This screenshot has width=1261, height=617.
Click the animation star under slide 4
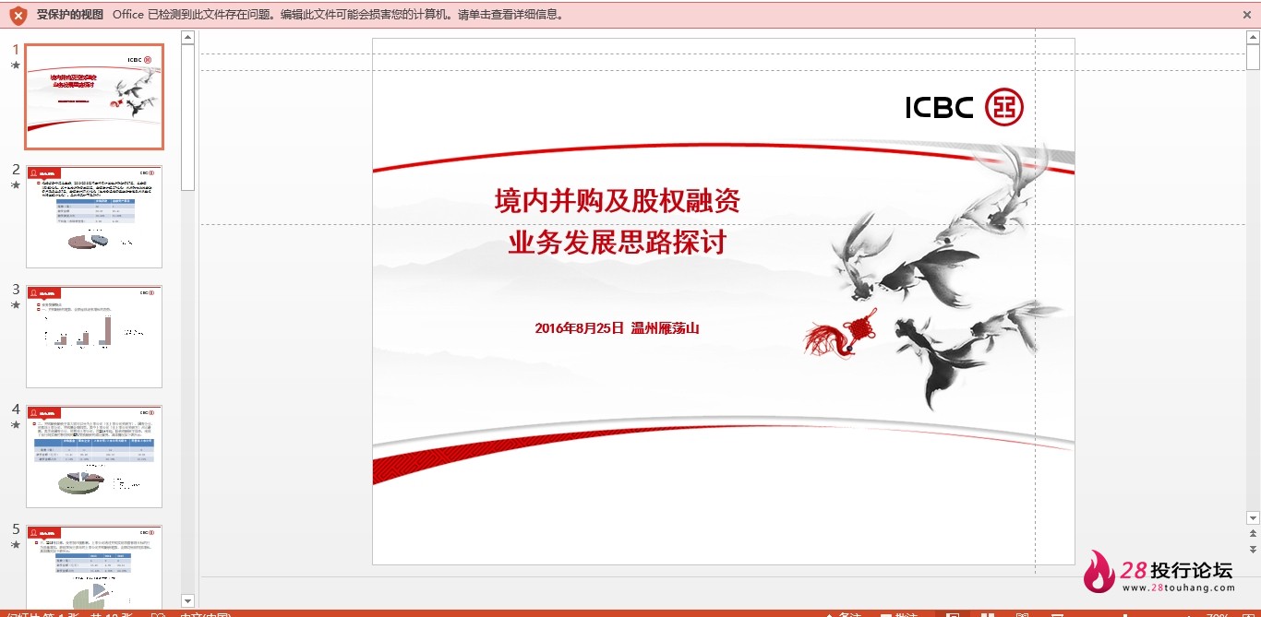click(x=15, y=425)
